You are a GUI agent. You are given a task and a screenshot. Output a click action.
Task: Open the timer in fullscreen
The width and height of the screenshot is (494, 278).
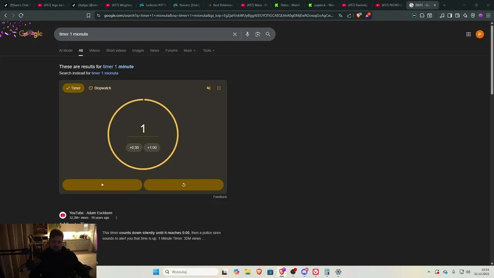click(219, 88)
